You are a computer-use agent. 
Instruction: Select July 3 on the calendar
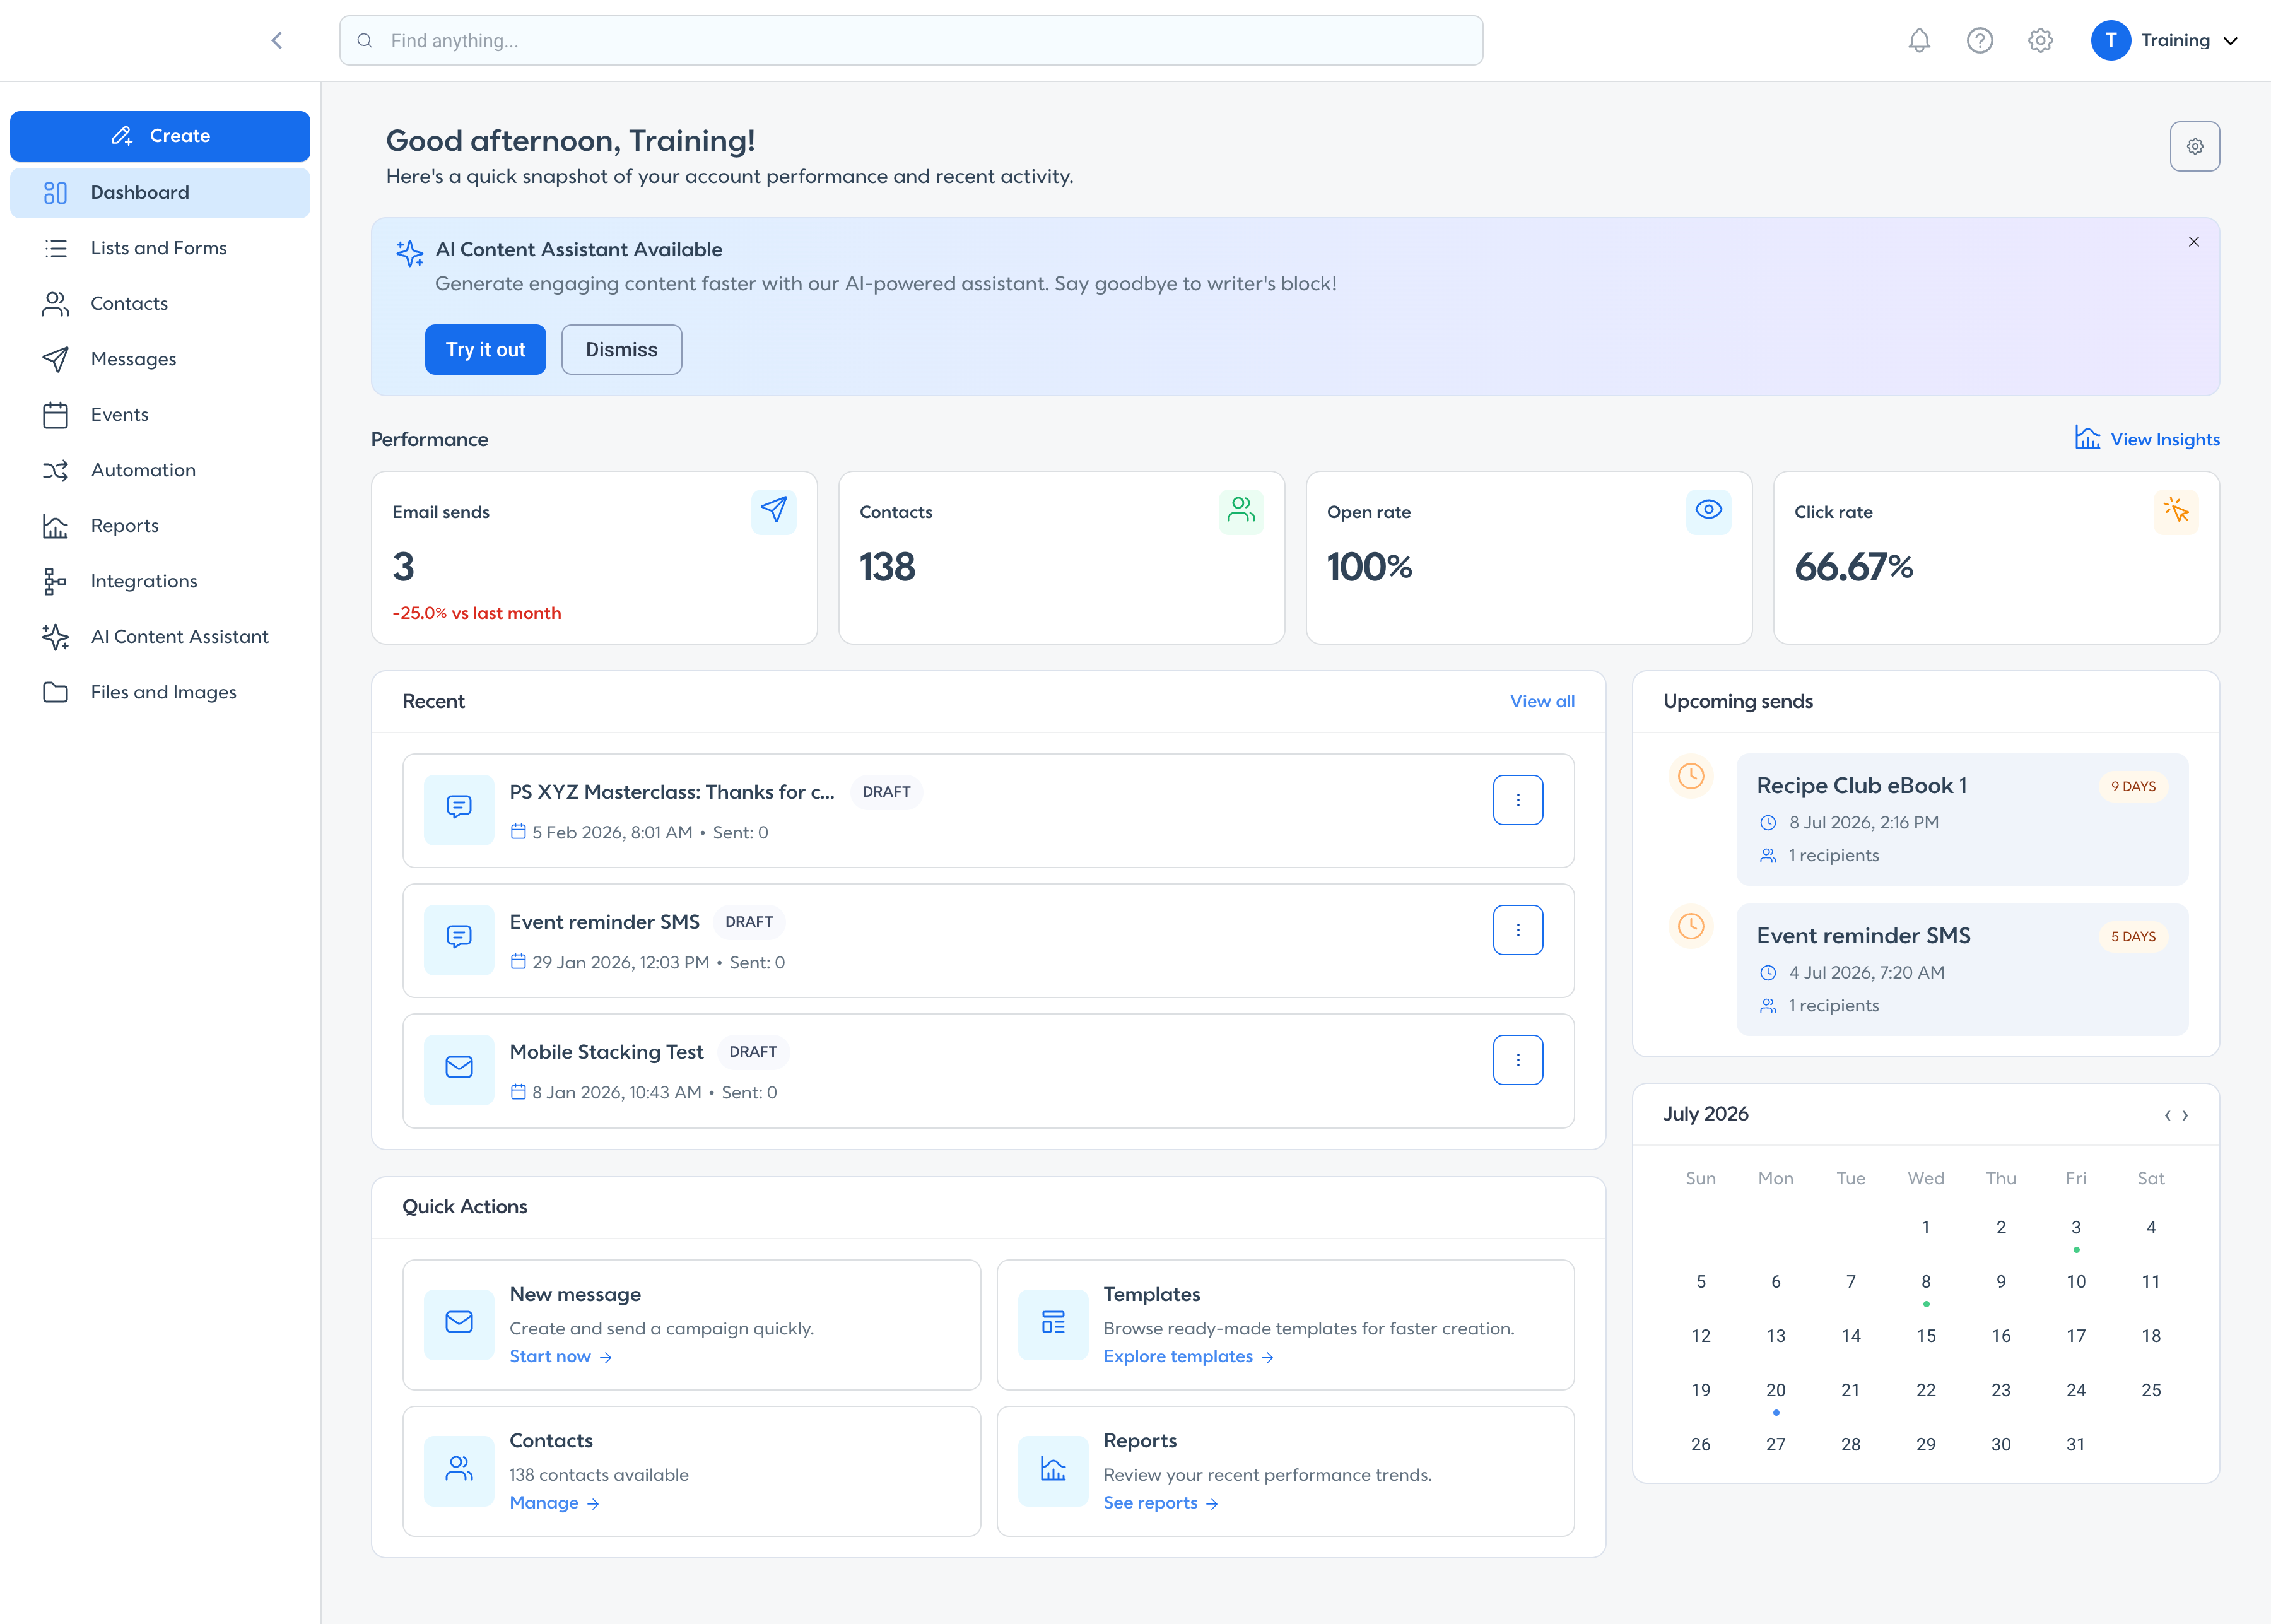coord(2075,1228)
